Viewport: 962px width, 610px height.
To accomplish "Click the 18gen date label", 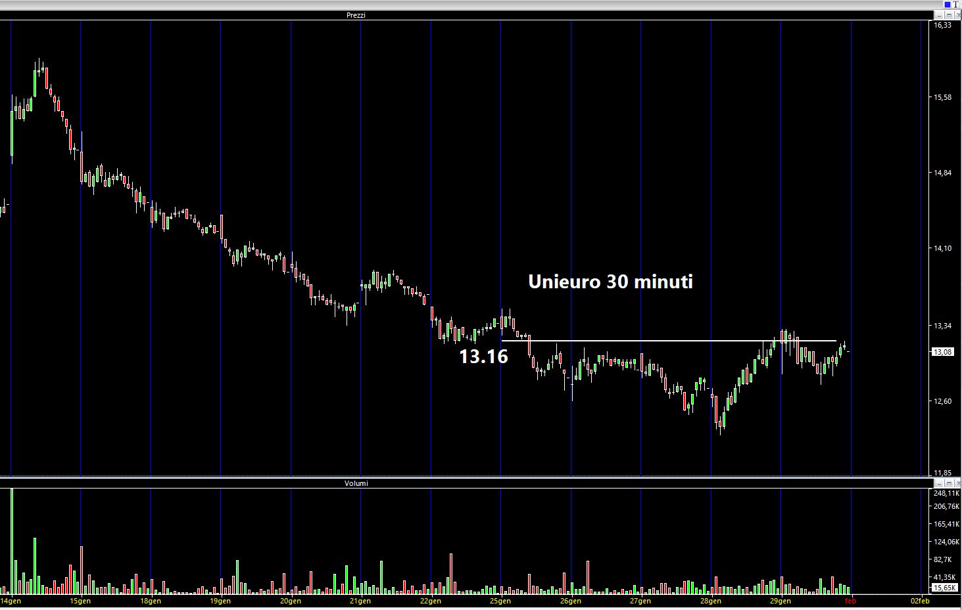I will (x=151, y=601).
